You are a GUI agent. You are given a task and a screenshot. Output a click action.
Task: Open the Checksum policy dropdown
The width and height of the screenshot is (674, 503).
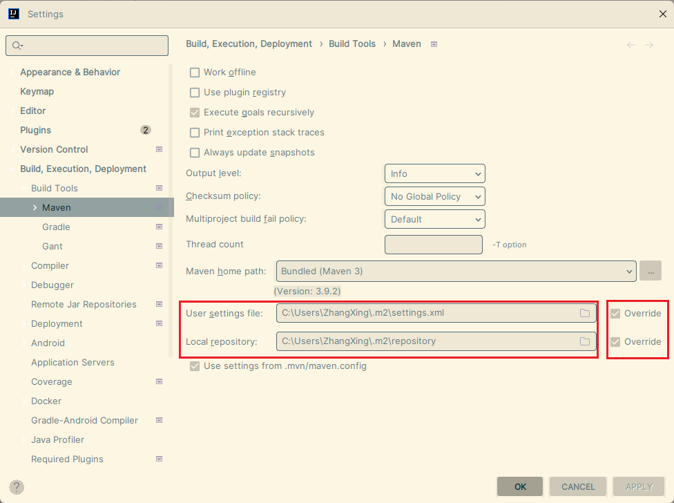(435, 196)
